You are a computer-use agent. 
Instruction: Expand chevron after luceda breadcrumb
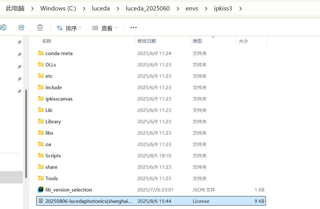point(118,9)
